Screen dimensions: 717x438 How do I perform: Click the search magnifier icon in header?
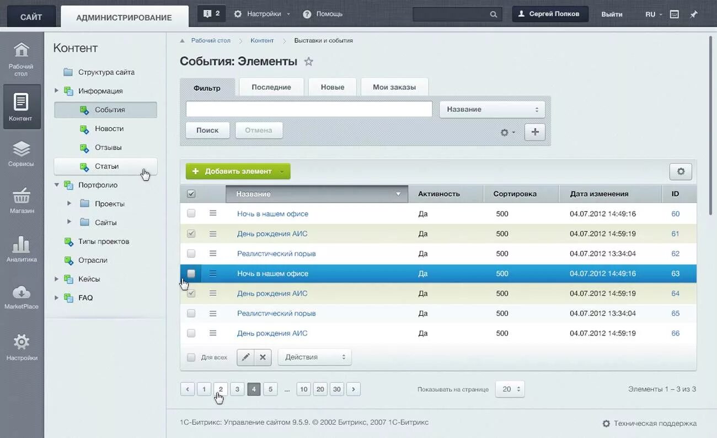click(x=494, y=14)
